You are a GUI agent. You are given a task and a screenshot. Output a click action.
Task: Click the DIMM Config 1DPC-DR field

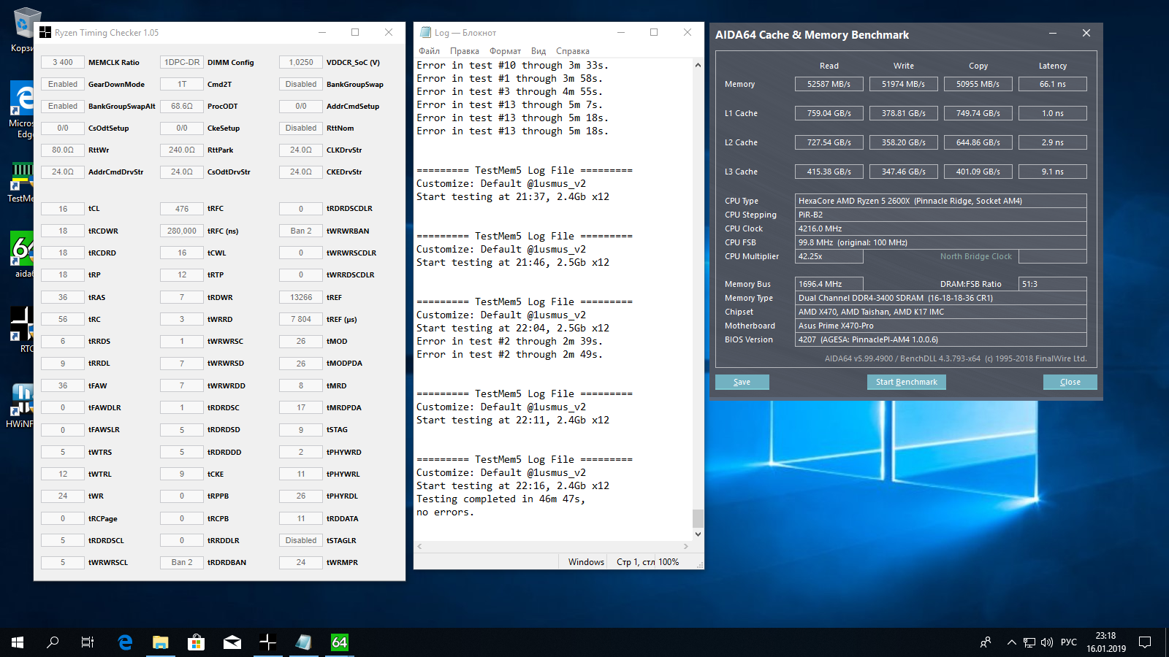point(182,62)
